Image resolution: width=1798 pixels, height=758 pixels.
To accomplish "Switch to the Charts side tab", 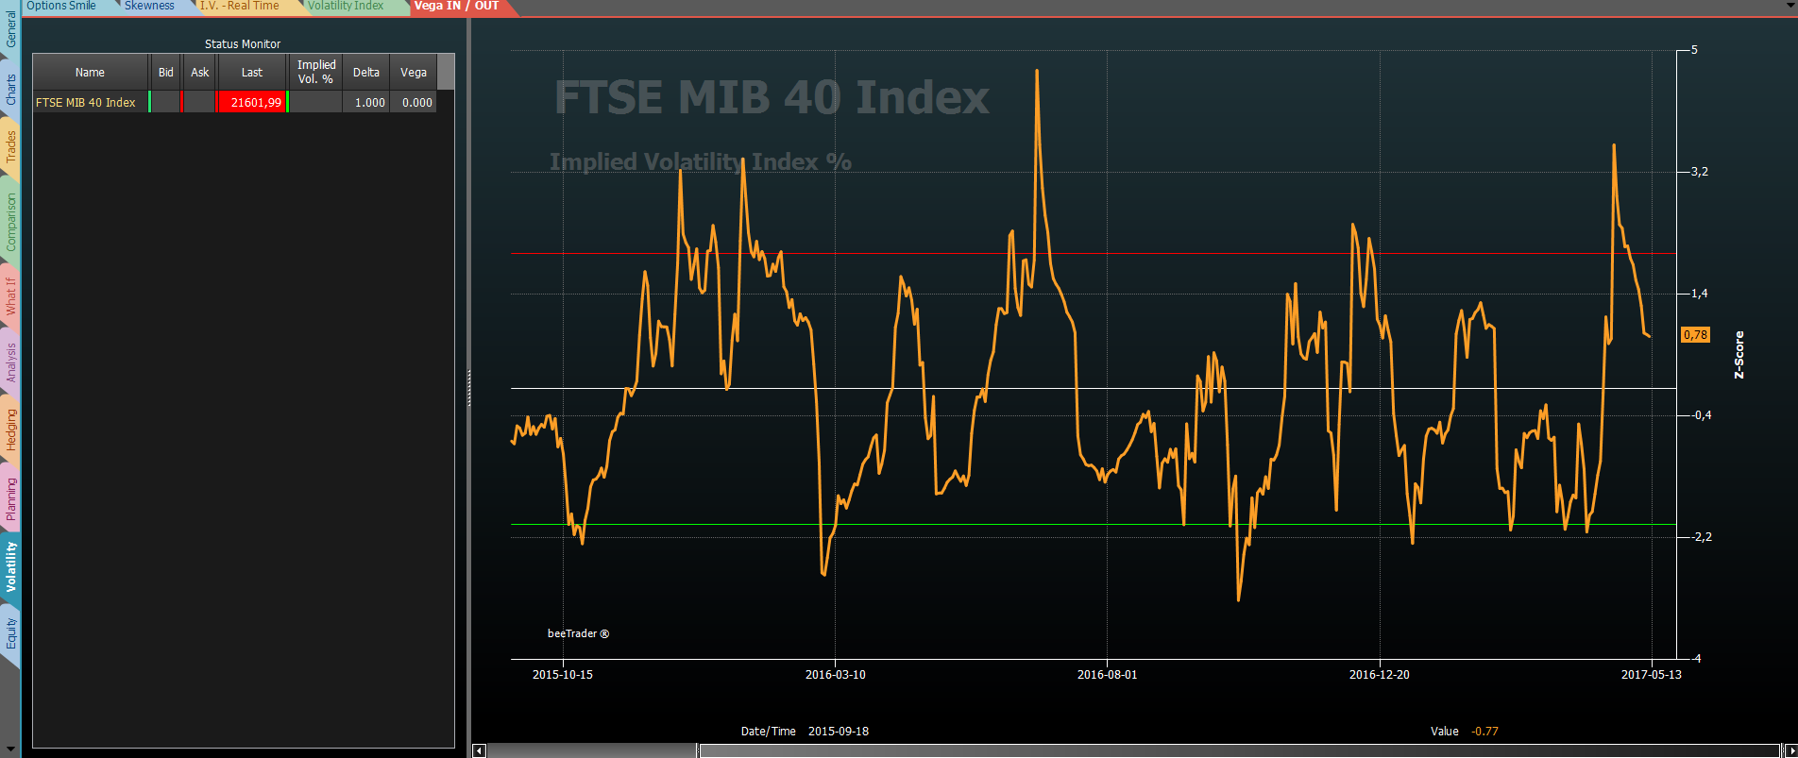I will [x=10, y=89].
